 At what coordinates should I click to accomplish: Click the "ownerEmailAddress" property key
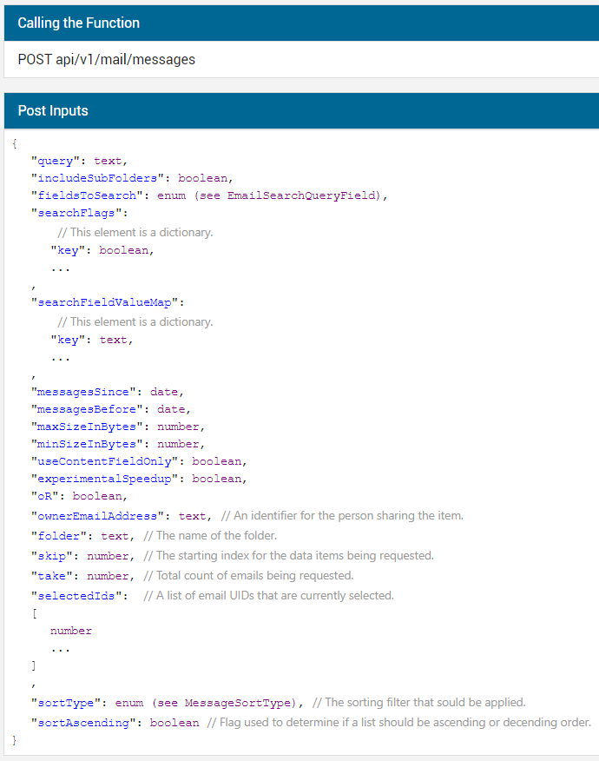pos(101,516)
